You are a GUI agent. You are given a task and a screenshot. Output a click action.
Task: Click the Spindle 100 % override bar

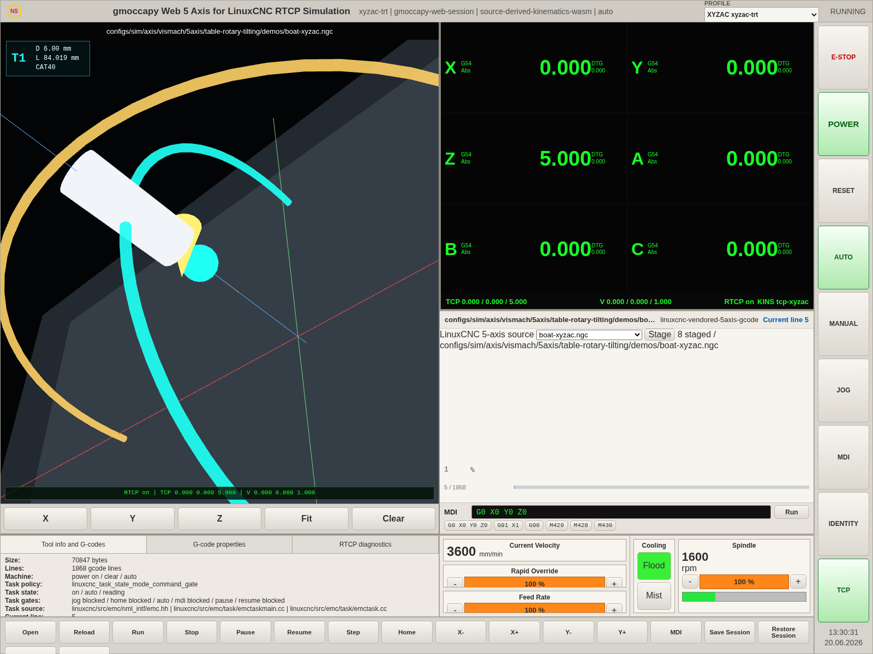click(x=744, y=582)
